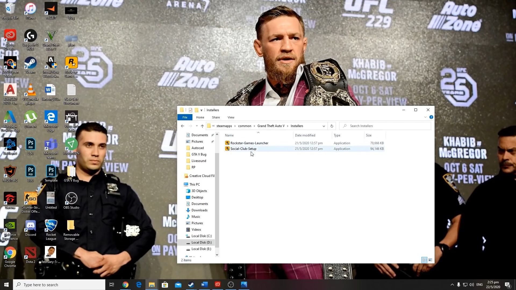Select Home tab in File Explorer

point(200,117)
